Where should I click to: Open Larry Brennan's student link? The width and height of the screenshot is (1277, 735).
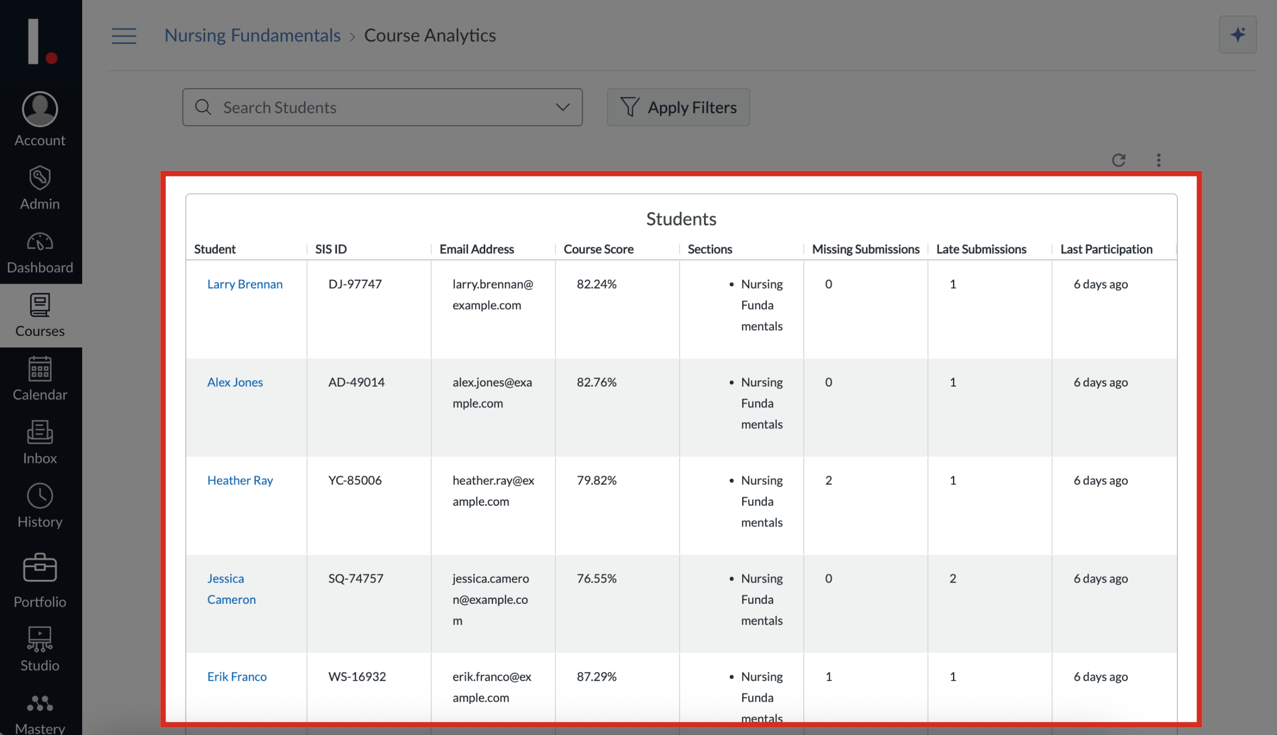[x=245, y=284]
